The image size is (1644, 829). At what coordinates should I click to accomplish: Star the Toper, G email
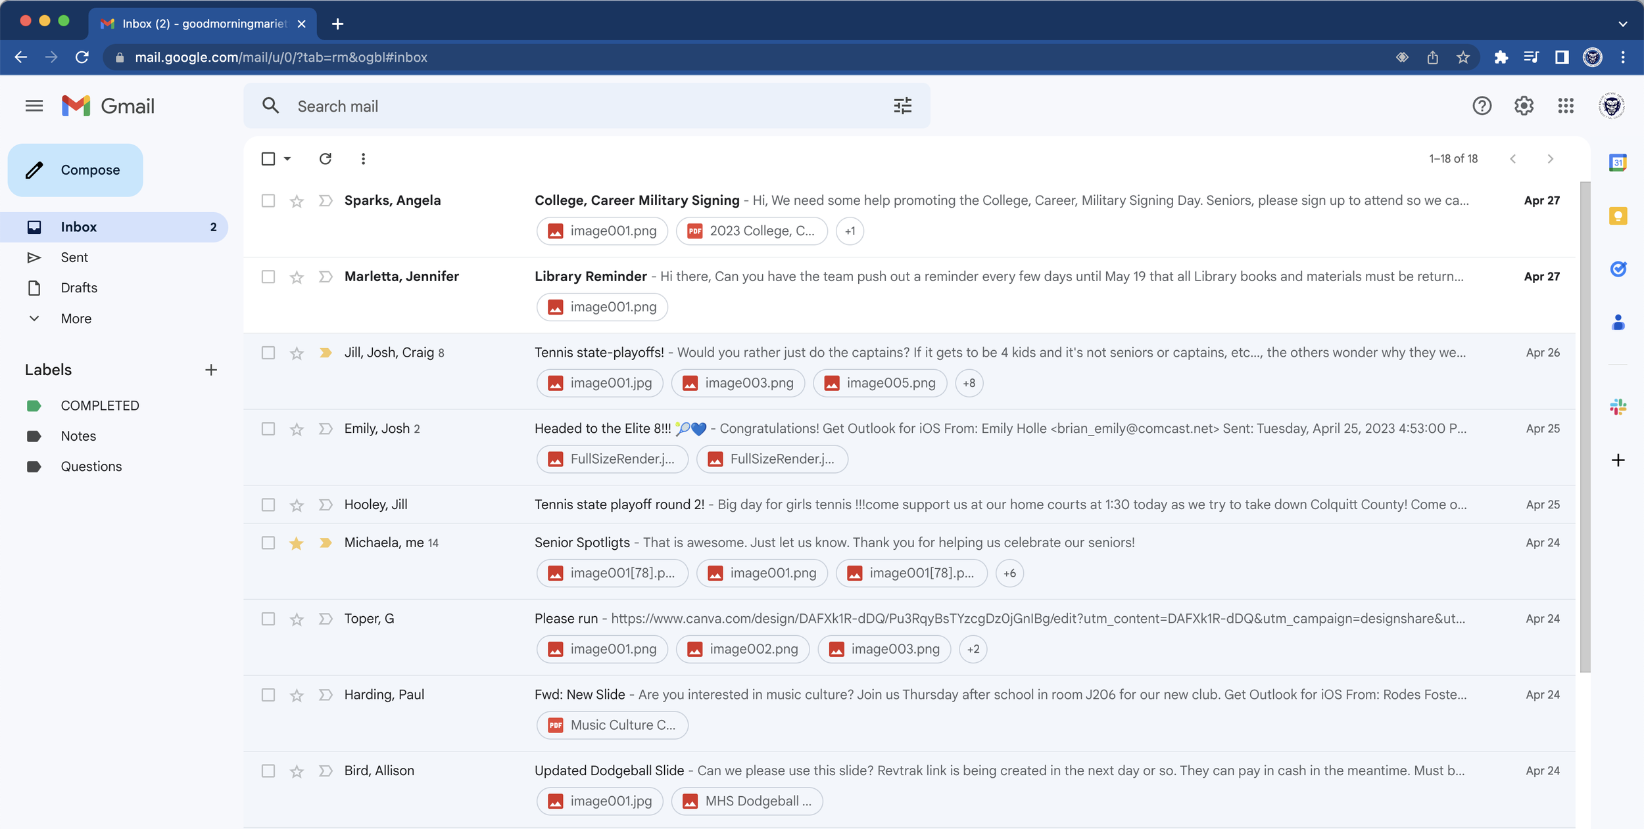(x=297, y=619)
